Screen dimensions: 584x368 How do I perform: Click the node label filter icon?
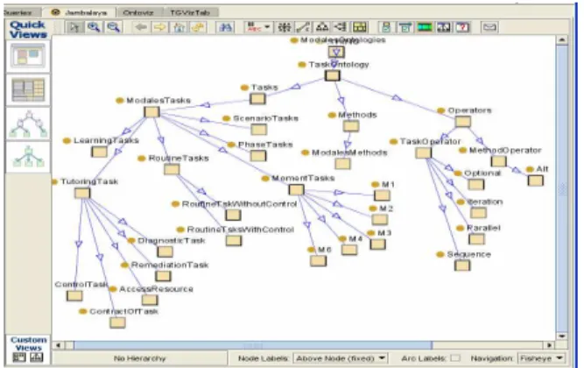[255, 27]
